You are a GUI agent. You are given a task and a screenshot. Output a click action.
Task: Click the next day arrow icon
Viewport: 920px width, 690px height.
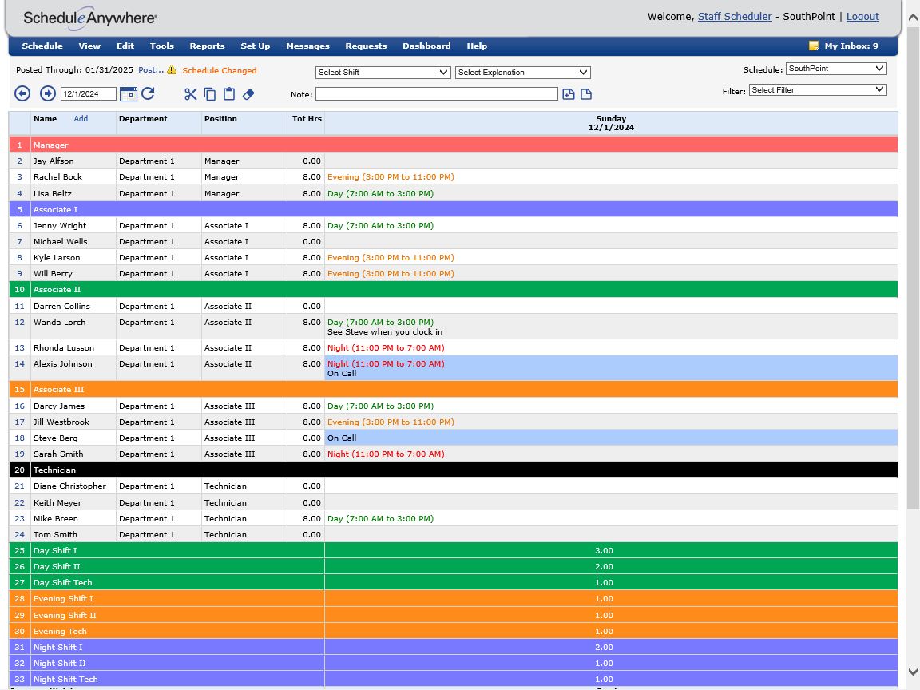click(47, 93)
